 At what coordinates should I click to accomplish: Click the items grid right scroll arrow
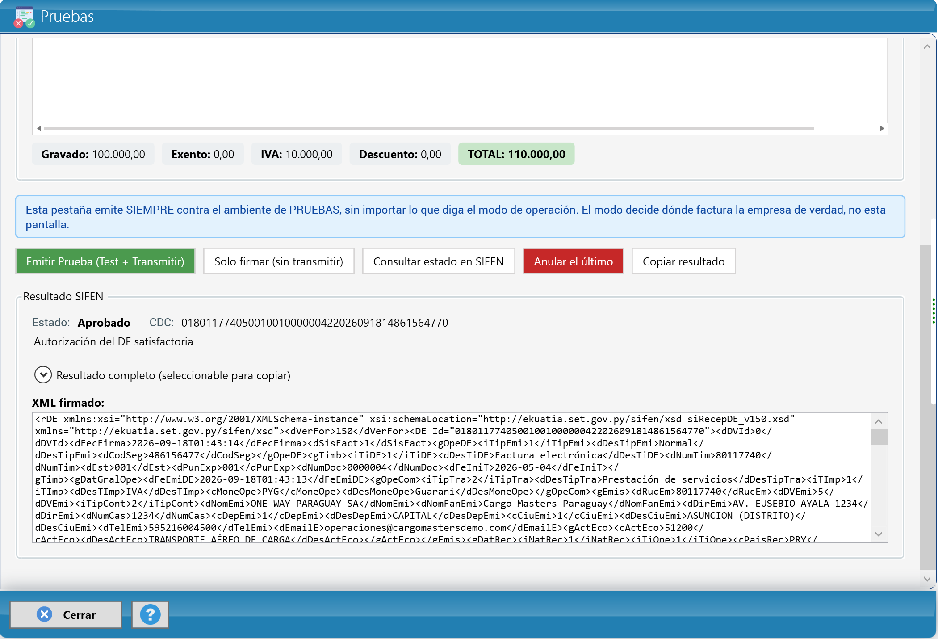[x=882, y=128]
